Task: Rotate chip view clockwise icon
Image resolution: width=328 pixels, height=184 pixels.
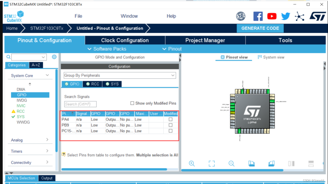Action: (x=251, y=163)
